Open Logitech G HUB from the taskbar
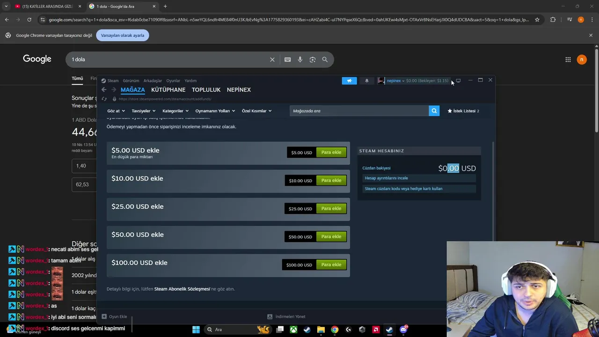Viewport: 599px width, 337px height. click(348, 330)
